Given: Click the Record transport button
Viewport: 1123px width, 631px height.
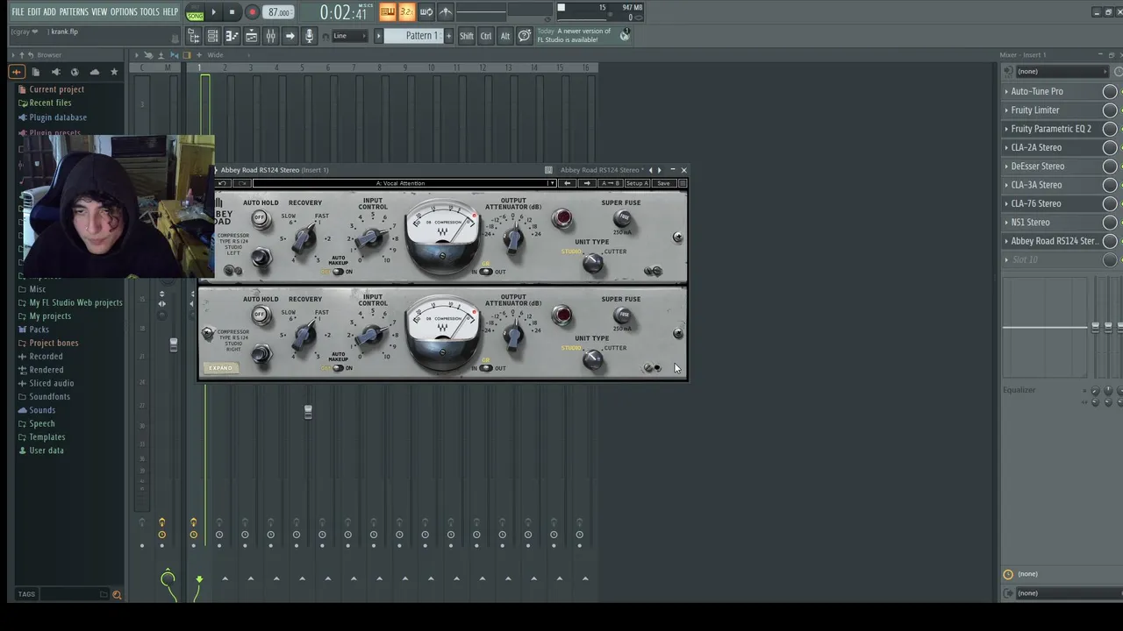Looking at the screenshot, I should click(x=252, y=12).
